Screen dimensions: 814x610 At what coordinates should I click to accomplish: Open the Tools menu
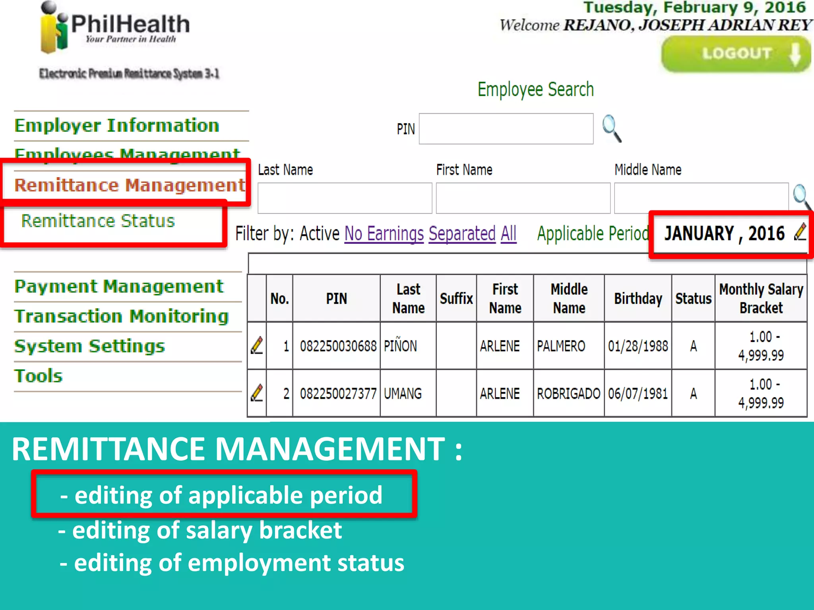39,376
